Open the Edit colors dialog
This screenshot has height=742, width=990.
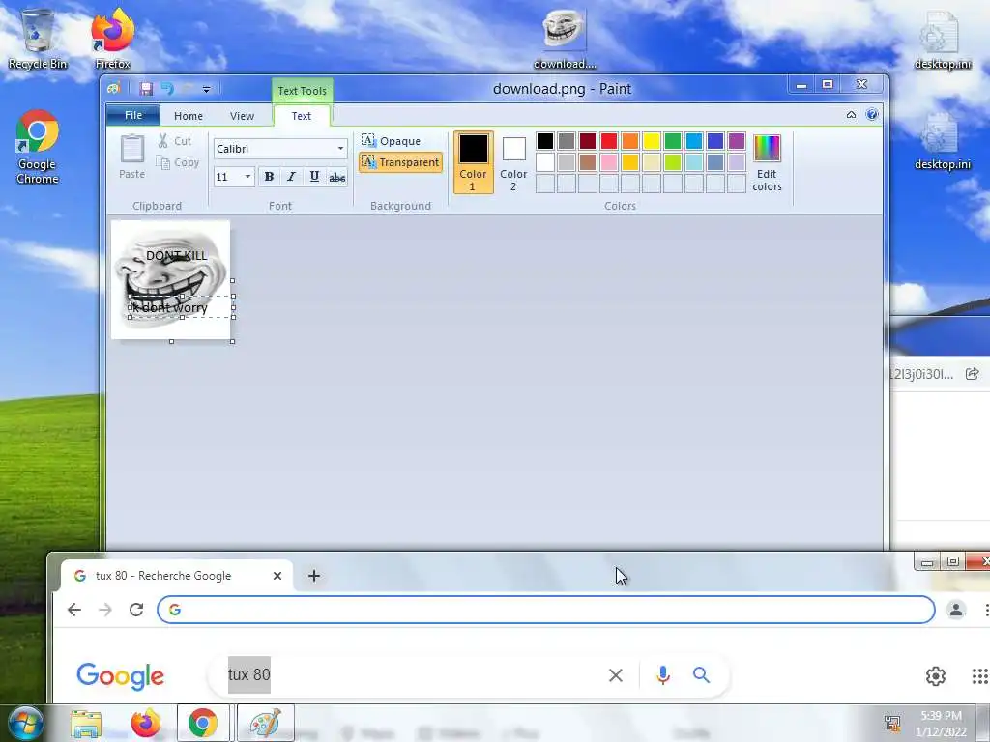(x=767, y=162)
